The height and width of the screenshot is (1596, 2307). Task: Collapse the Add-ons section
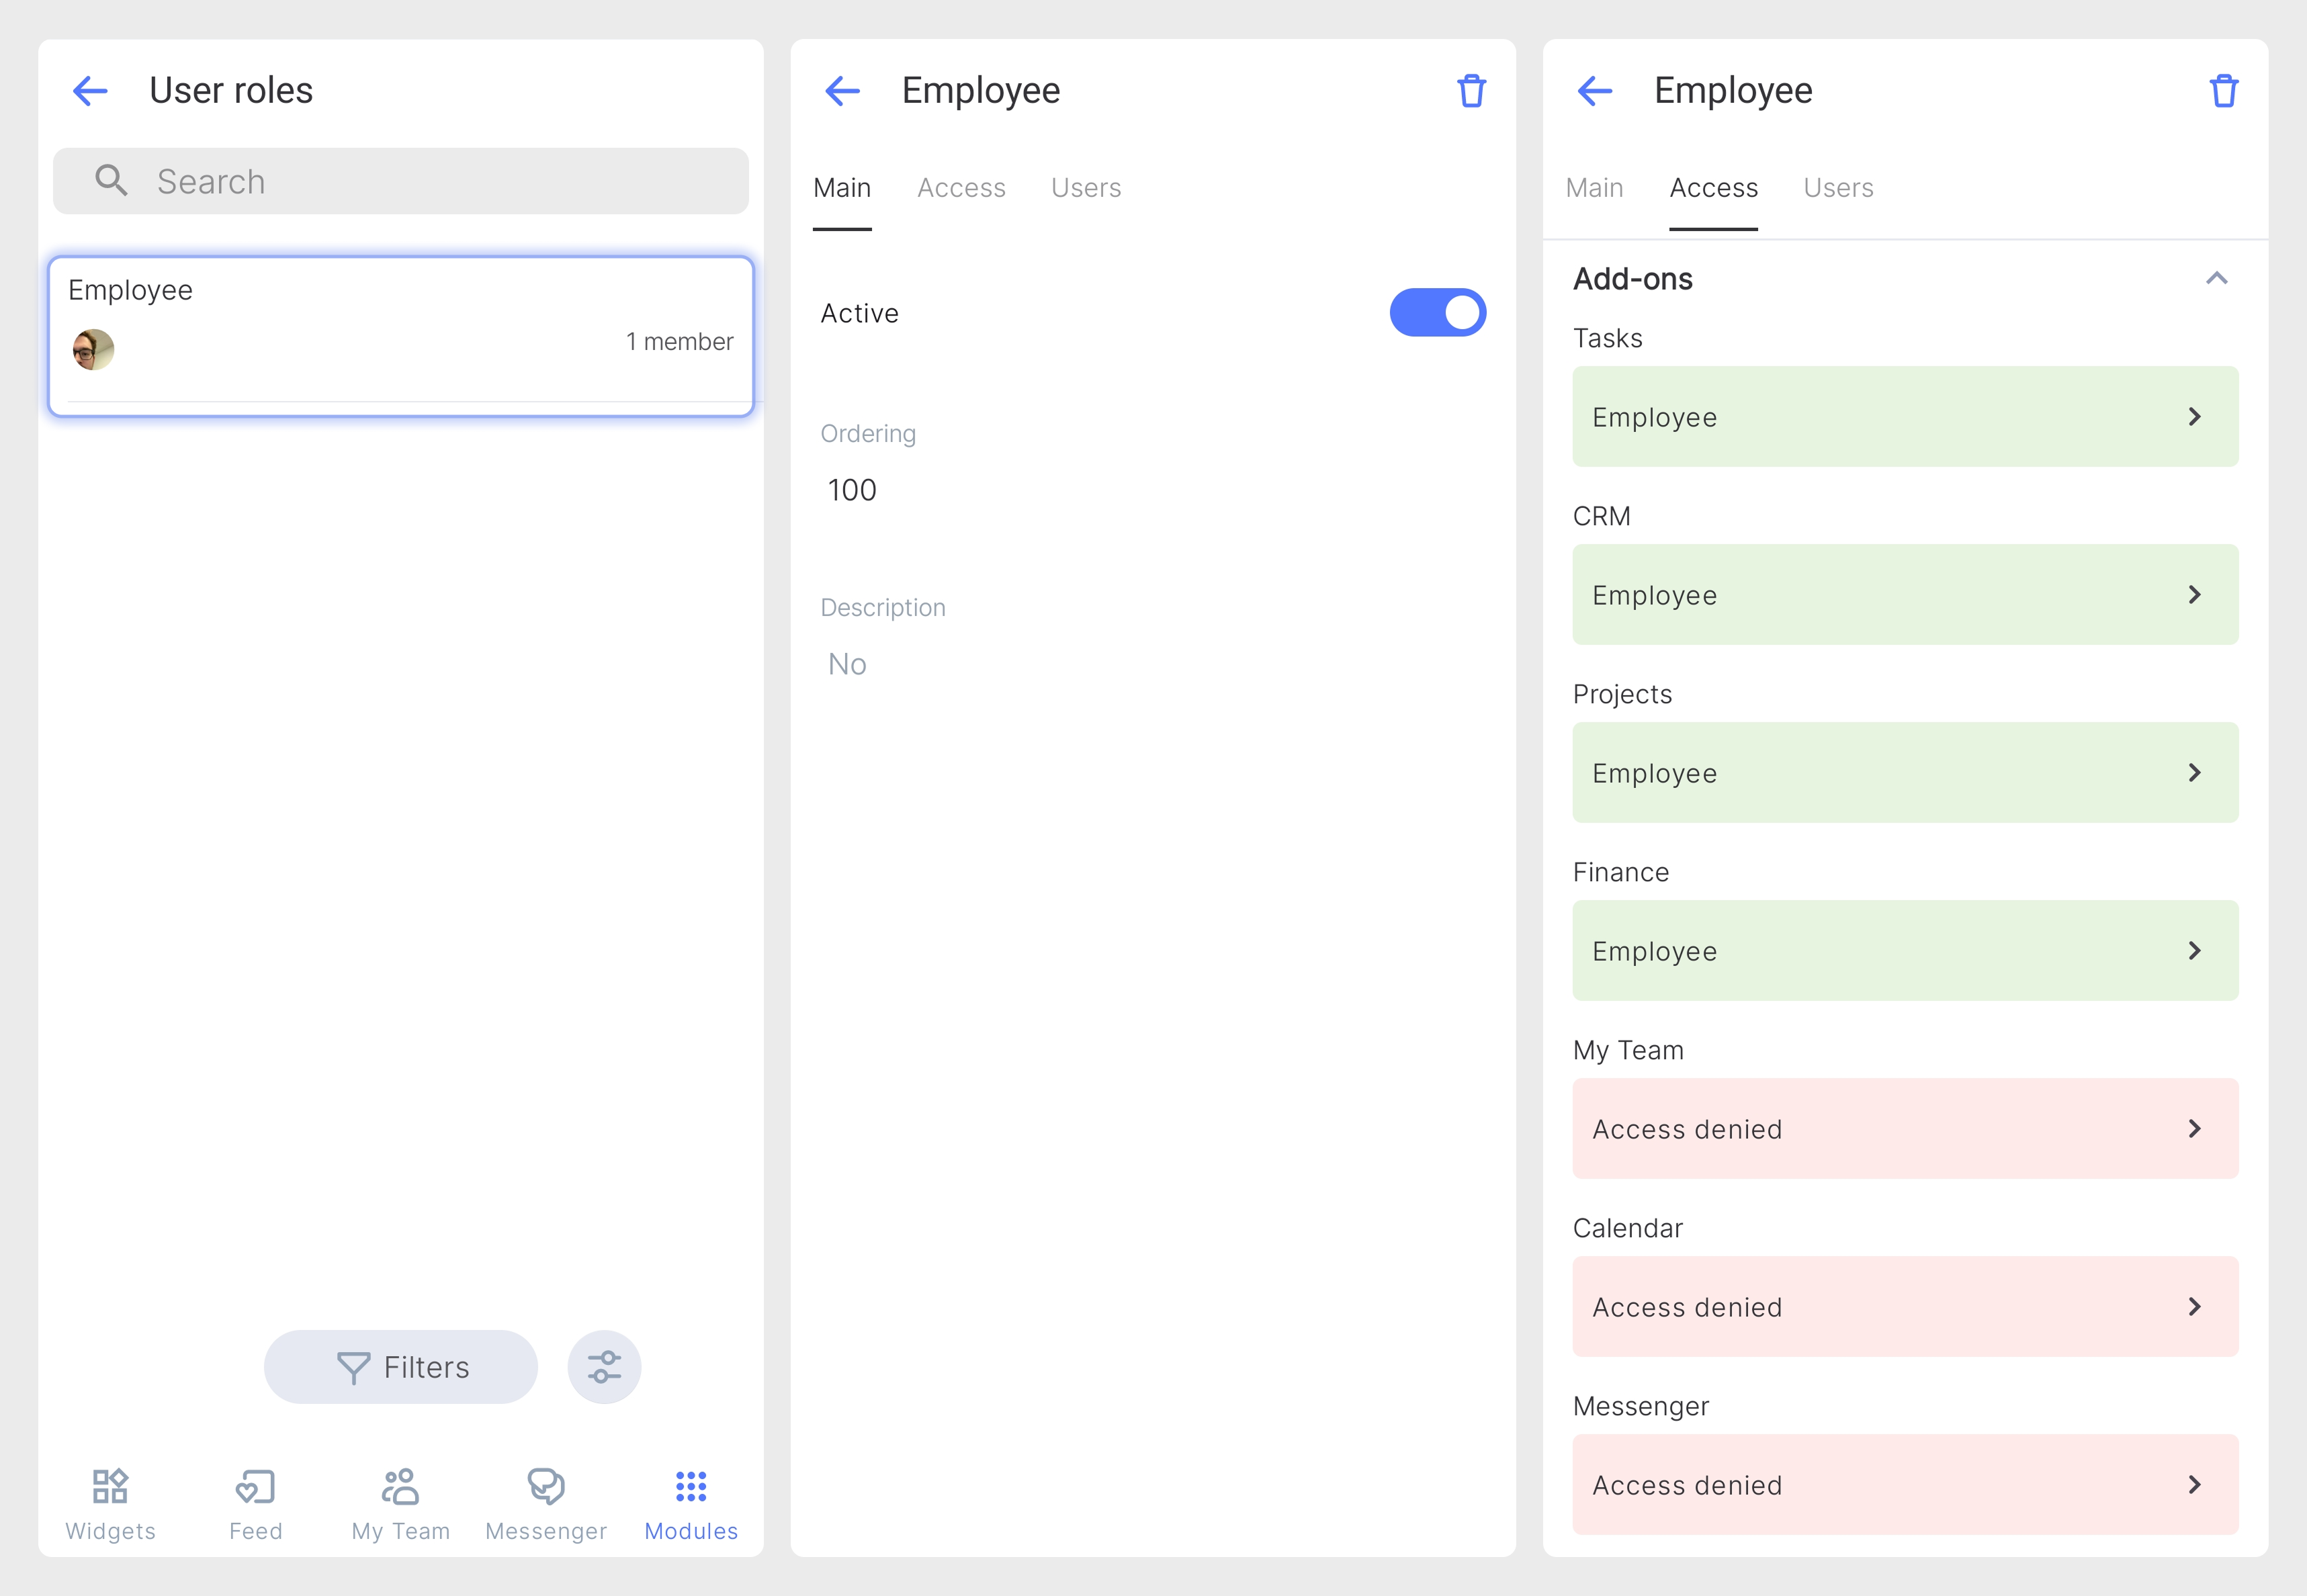tap(2216, 279)
